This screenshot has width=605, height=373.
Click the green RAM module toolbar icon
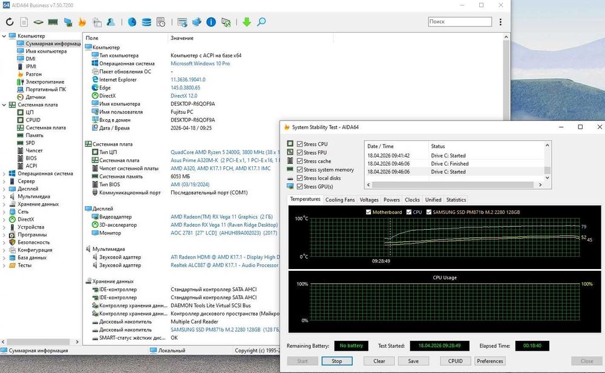point(53,22)
